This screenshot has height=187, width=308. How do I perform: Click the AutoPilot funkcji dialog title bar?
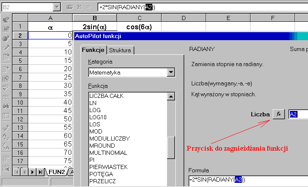click(x=191, y=36)
